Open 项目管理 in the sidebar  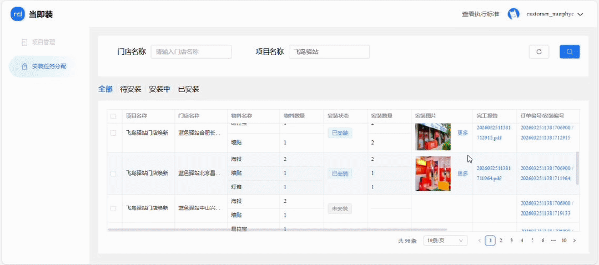[43, 42]
